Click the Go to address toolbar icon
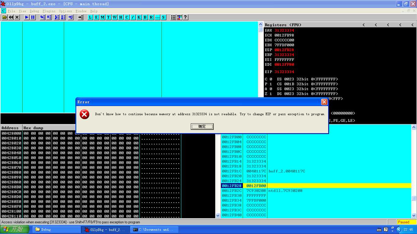The width and height of the screenshot is (417, 234). click(80, 17)
